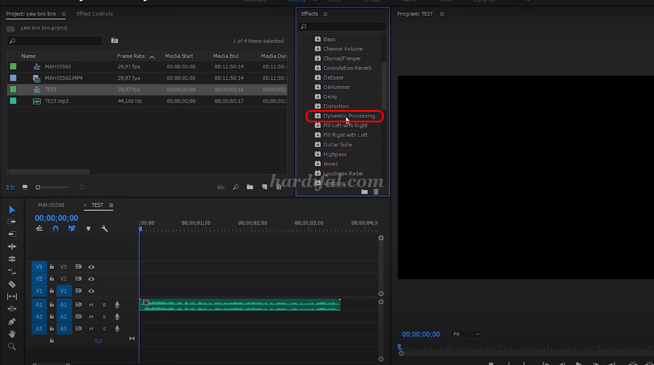
Task: Select the Track Select Forward tool
Action: 12,222
